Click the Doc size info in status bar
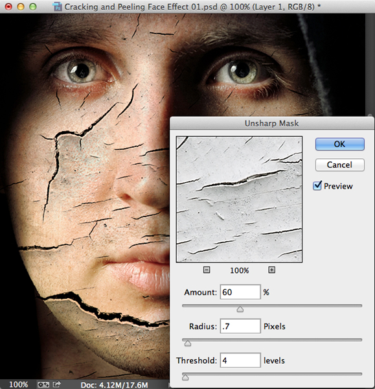Image resolution: width=375 pixels, height=389 pixels. 114,384
